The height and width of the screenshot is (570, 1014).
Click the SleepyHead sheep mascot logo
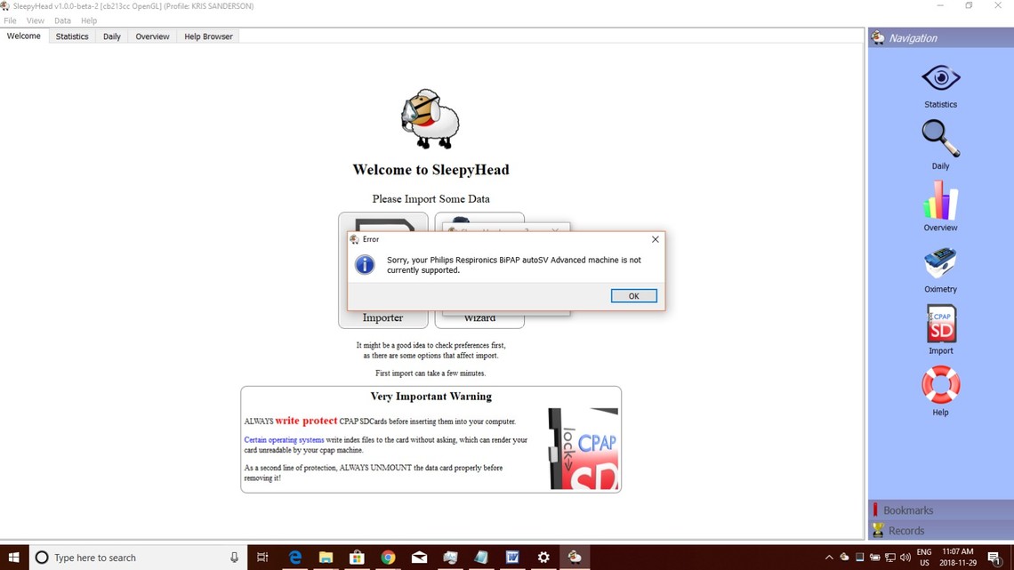[x=430, y=119]
